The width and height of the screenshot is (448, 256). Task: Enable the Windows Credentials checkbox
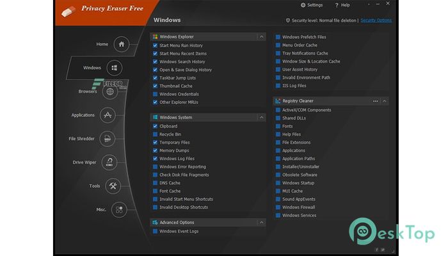[x=155, y=94]
